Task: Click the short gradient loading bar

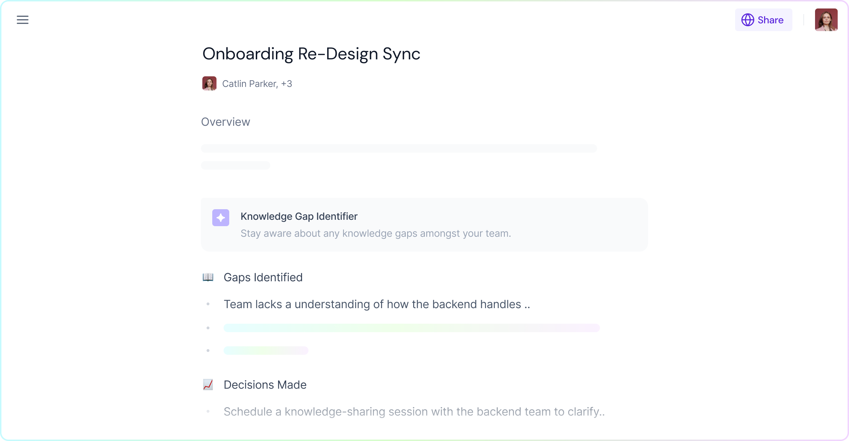Action: click(266, 351)
